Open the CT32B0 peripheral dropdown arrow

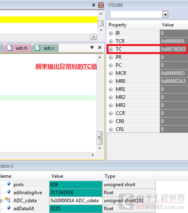pyautogui.click(x=165, y=14)
